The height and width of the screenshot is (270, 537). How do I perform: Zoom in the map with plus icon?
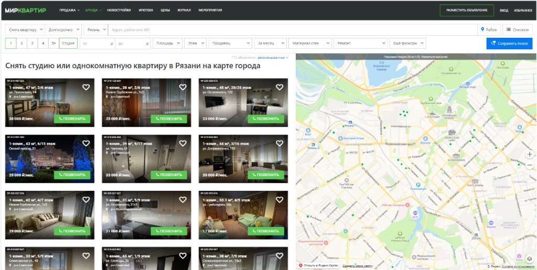coord(530,154)
